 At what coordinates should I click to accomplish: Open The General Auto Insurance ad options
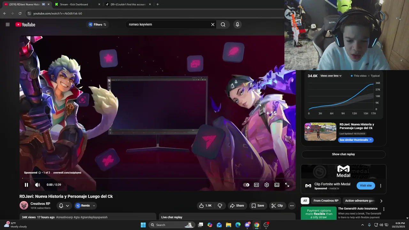coord(384,209)
